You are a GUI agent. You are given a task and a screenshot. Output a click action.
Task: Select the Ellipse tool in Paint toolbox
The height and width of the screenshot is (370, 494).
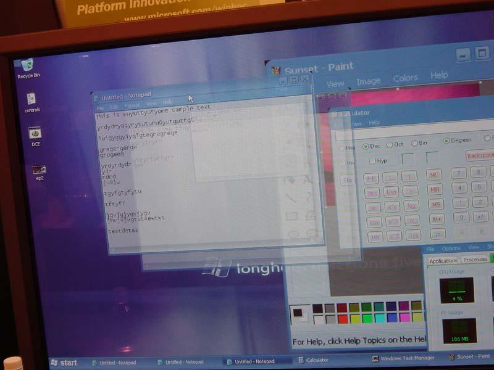[293, 234]
